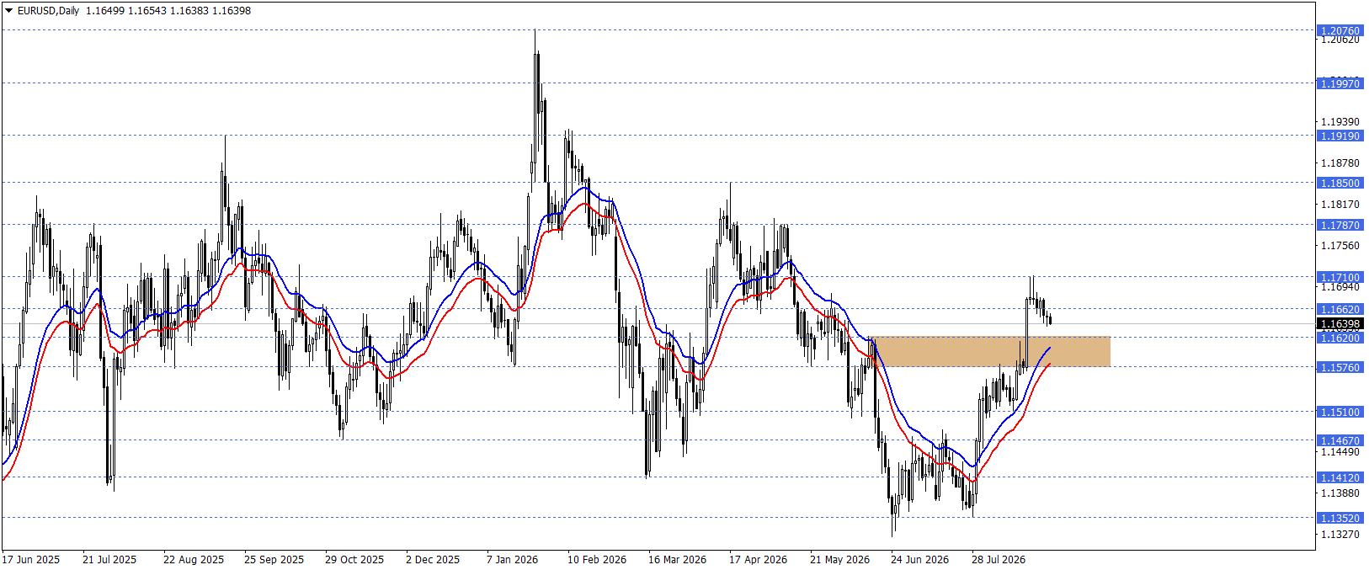Click the 28 Jul 2026 date label

[999, 559]
